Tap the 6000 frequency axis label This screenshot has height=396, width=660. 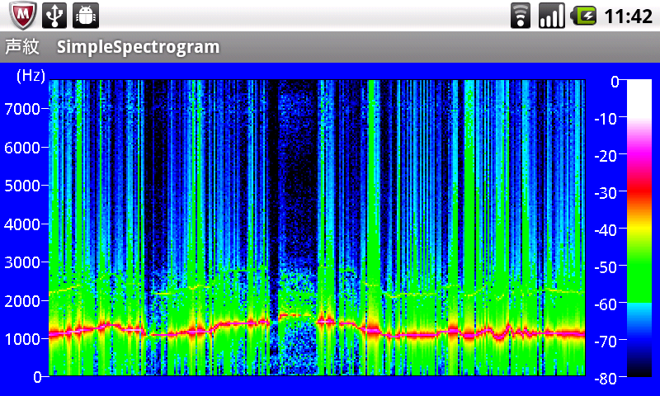coord(22,148)
